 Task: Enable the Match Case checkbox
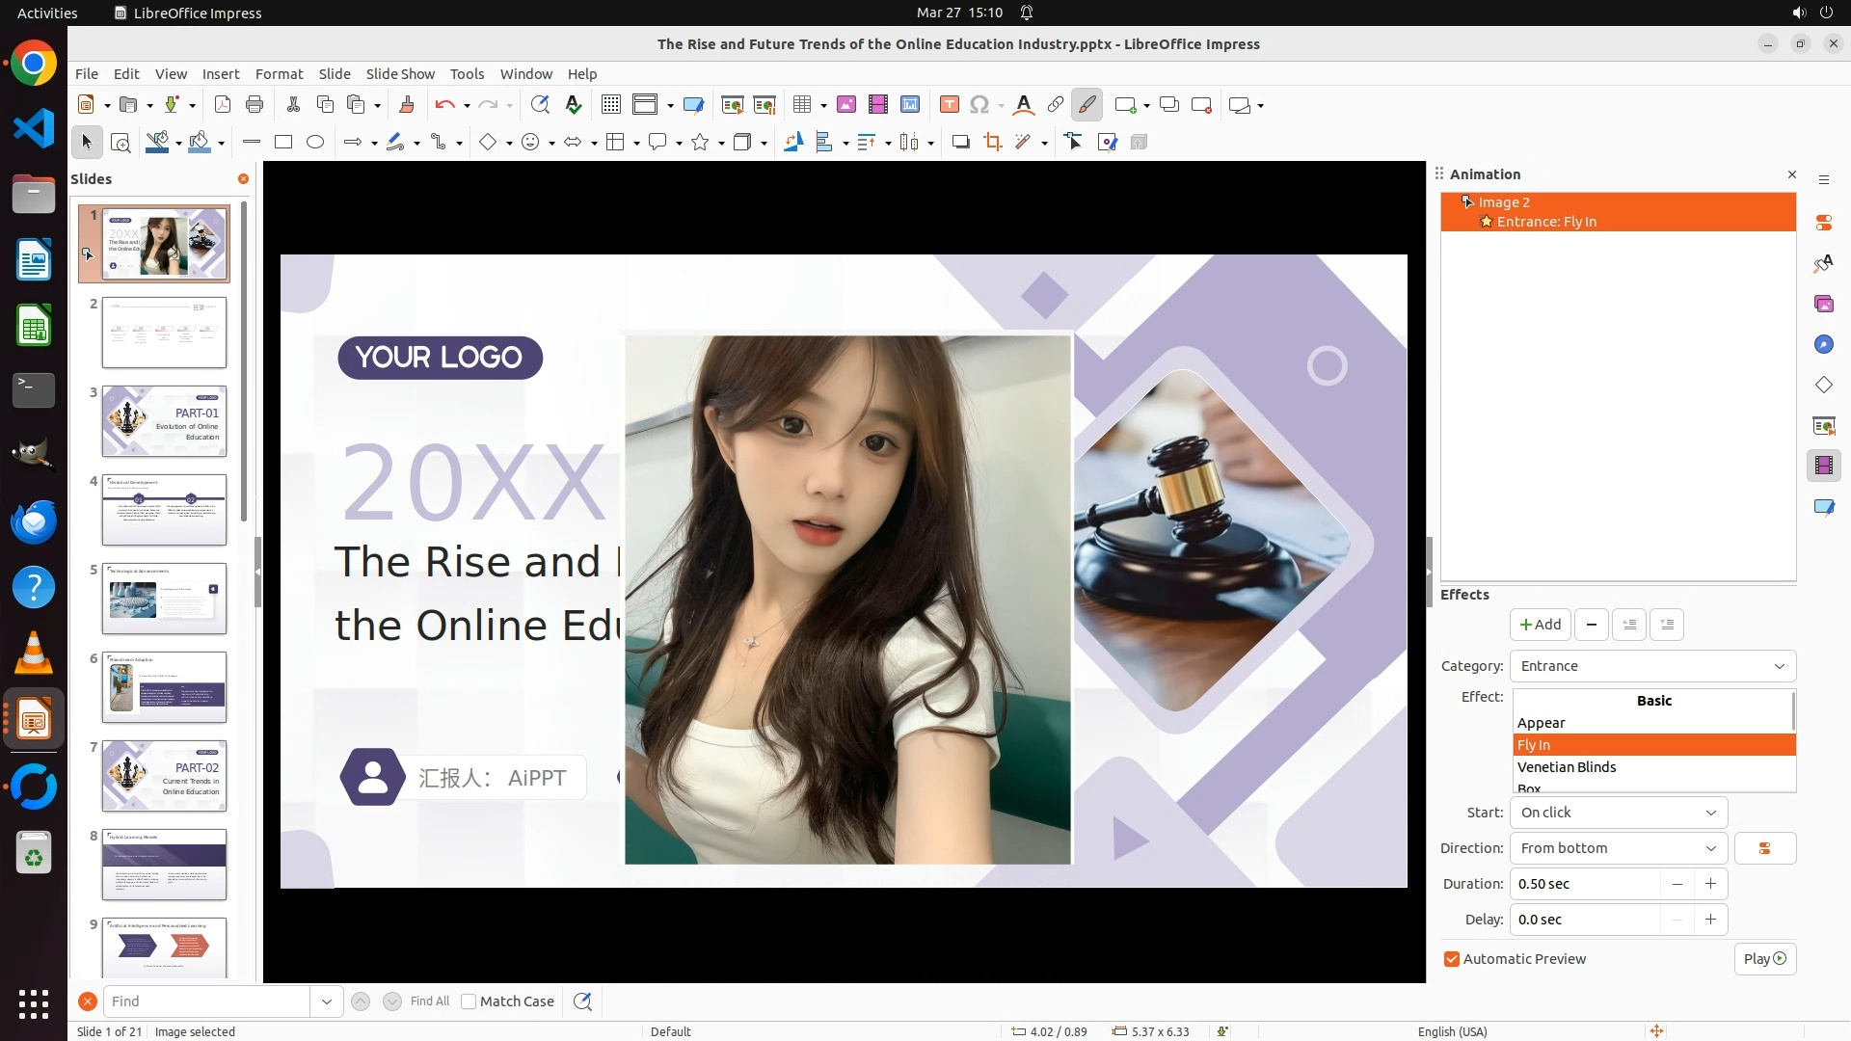pyautogui.click(x=469, y=1001)
